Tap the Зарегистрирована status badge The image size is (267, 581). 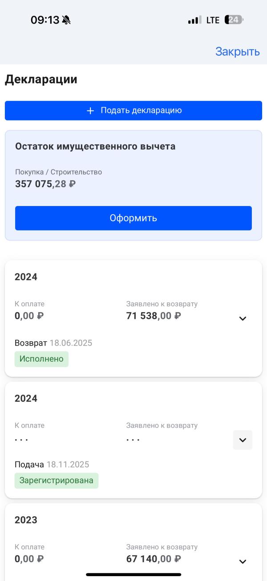pos(56,481)
